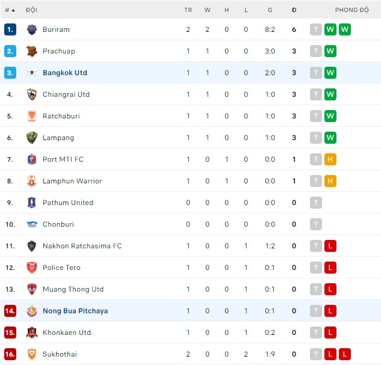Click the Buriram team logo
381x365 pixels.
pos(32,29)
